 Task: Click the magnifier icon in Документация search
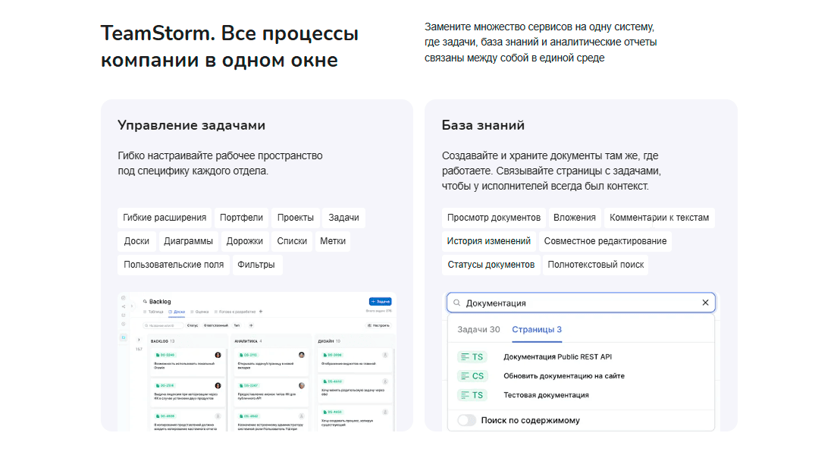457,303
